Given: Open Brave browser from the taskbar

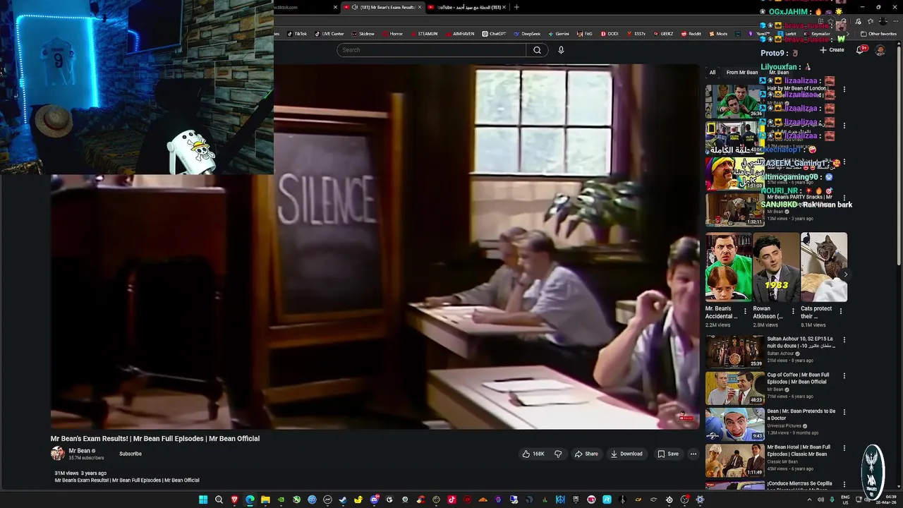Looking at the screenshot, I should (x=234, y=500).
